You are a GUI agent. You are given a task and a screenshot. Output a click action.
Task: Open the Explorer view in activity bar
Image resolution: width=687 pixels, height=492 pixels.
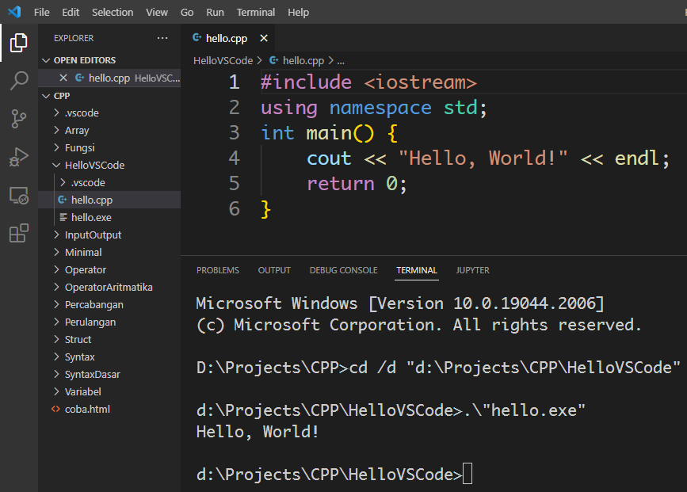(18, 43)
